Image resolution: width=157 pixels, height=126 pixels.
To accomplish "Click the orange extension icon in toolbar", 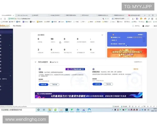I will pos(145,19).
